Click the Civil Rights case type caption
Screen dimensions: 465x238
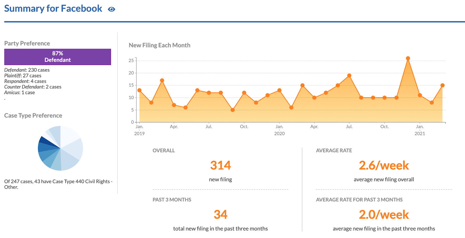(58, 184)
